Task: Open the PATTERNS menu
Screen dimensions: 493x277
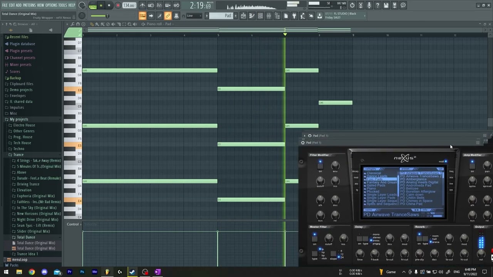Action: tap(29, 5)
